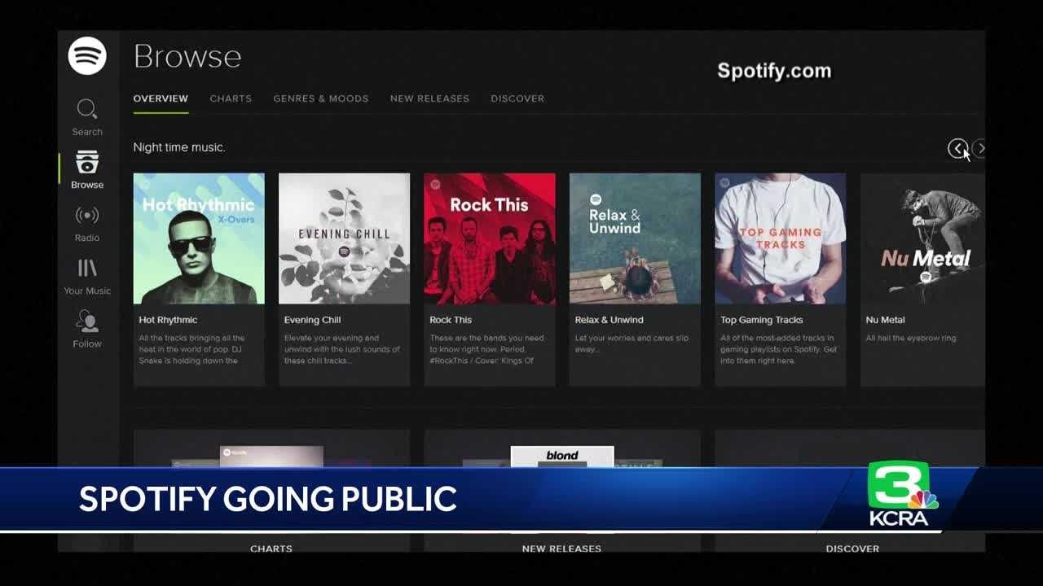Image resolution: width=1043 pixels, height=586 pixels.
Task: Switch to the Overview tab
Action: pos(161,98)
